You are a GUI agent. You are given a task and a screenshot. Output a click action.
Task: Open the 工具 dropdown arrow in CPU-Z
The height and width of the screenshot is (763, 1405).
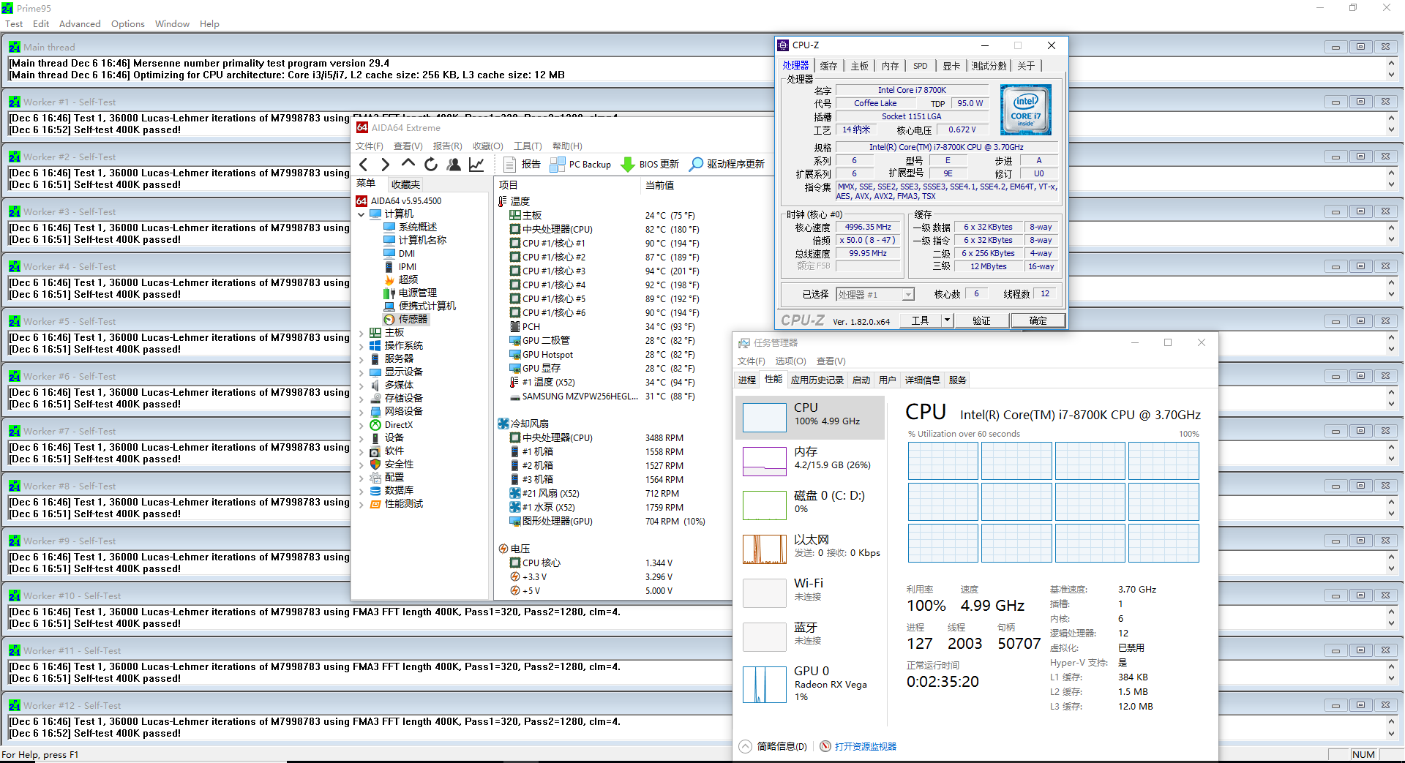tap(947, 320)
